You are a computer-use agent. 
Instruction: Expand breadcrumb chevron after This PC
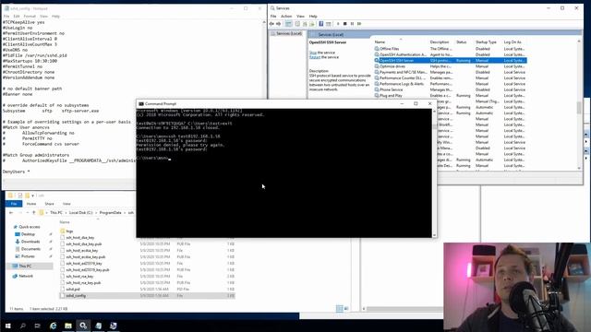pos(66,213)
